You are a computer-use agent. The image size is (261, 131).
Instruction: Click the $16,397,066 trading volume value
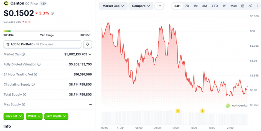coord(83,75)
